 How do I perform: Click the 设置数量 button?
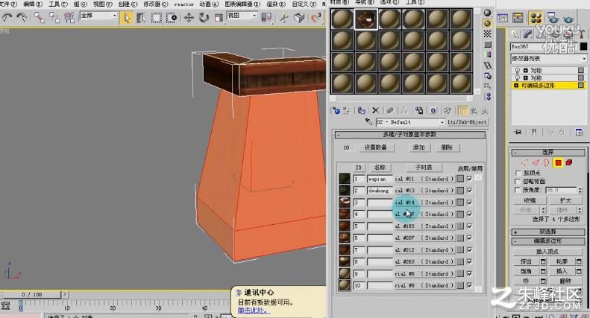pyautogui.click(x=375, y=147)
